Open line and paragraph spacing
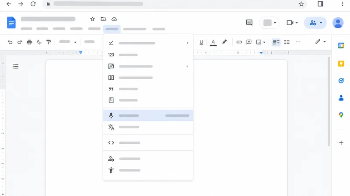Viewport: 350px width, 196px height. pyautogui.click(x=287, y=42)
